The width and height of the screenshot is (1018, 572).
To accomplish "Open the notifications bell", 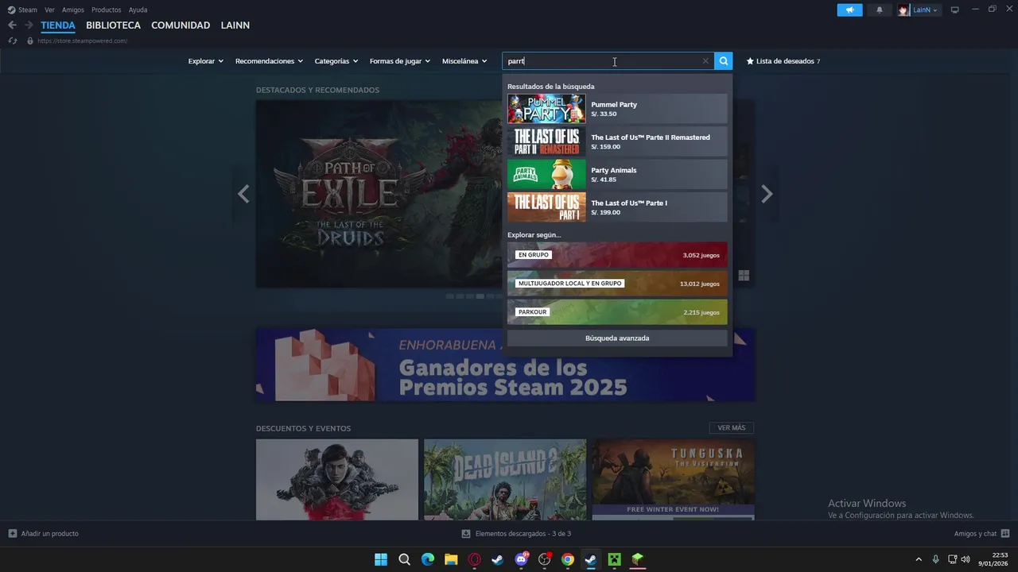I will tap(879, 10).
